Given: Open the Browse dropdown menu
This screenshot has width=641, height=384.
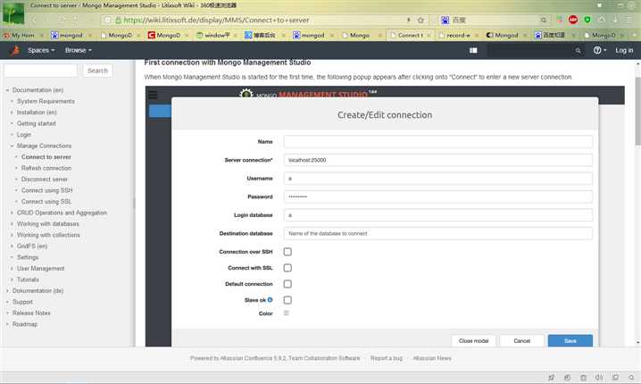Looking at the screenshot, I should (78, 50).
